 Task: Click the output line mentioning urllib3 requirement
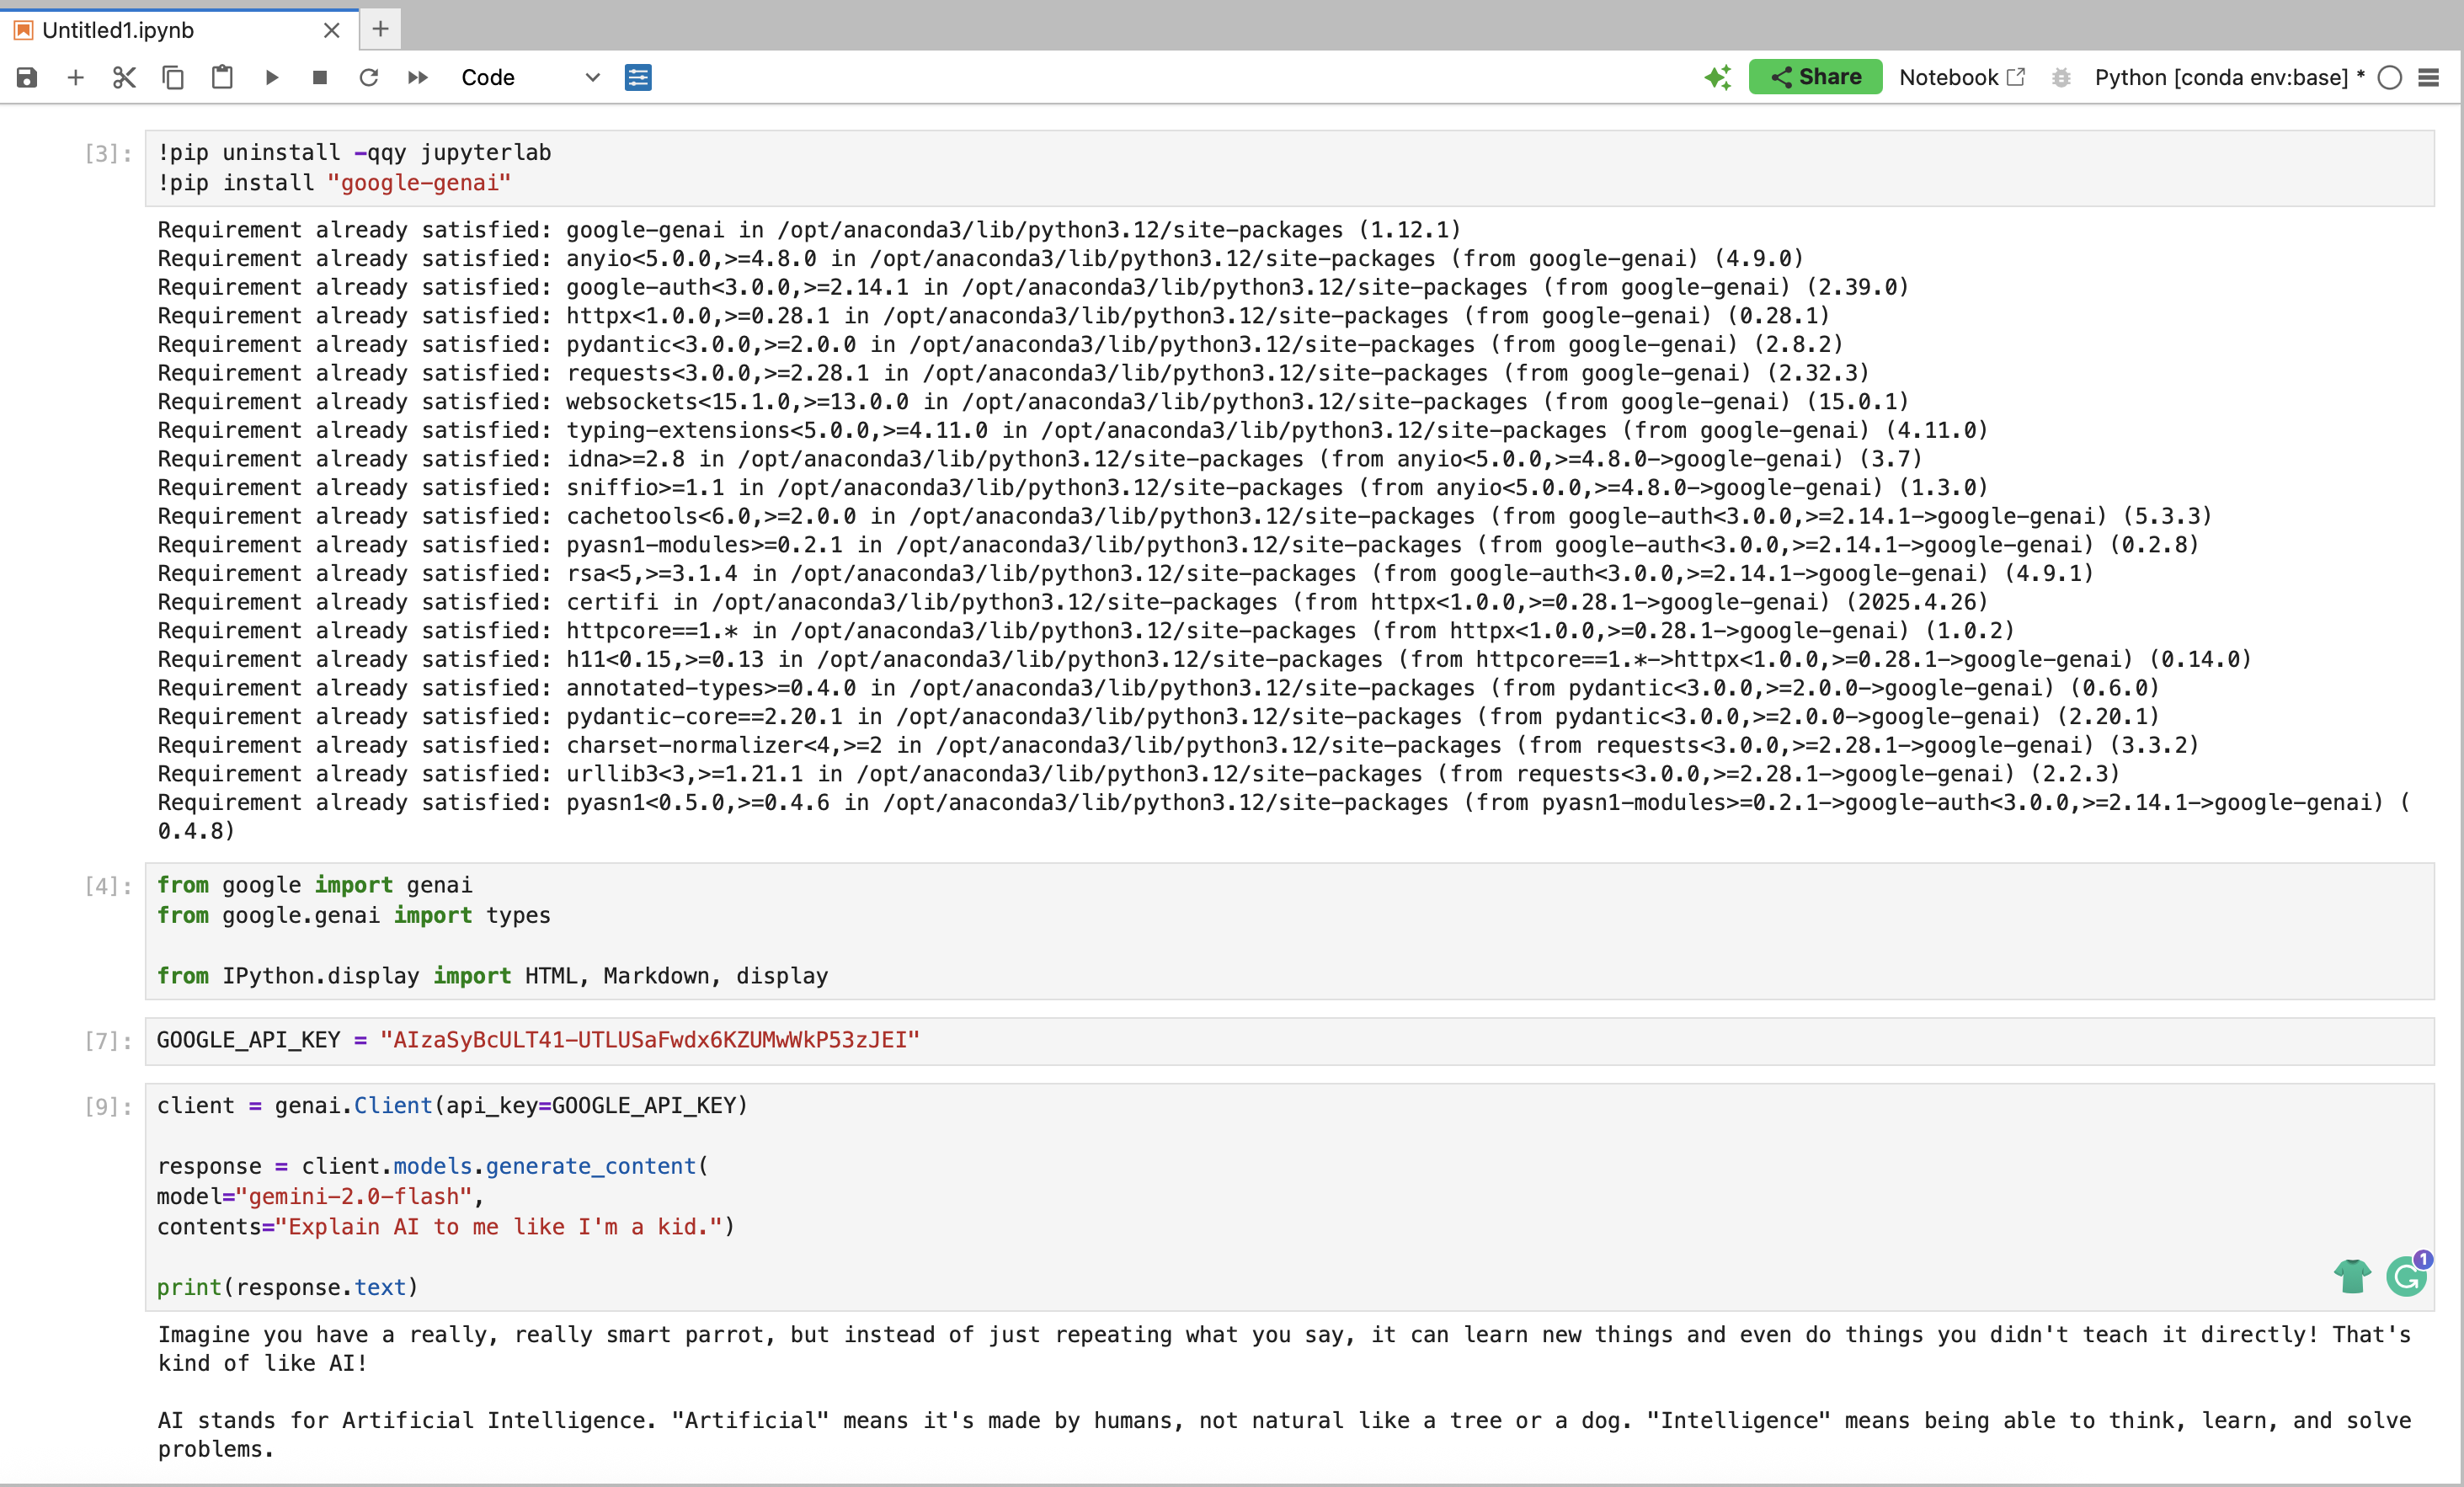(1138, 774)
